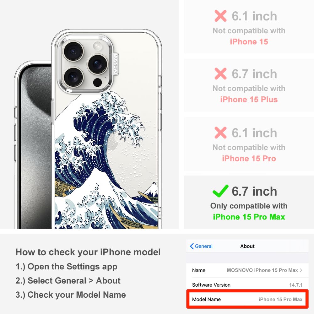Click the camera flash on phone back

[98, 46]
